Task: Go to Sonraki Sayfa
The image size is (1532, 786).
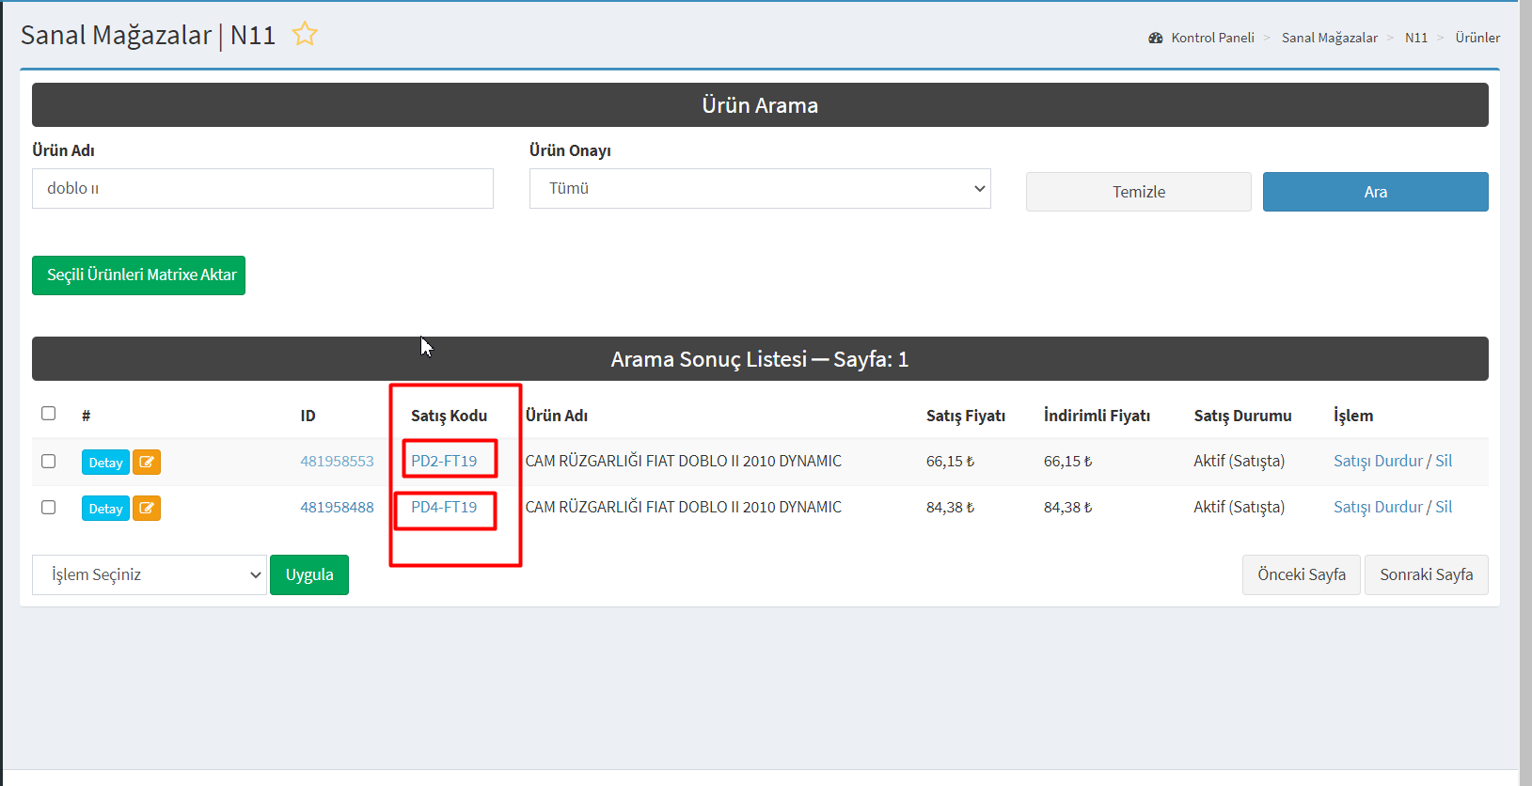Action: (1426, 575)
